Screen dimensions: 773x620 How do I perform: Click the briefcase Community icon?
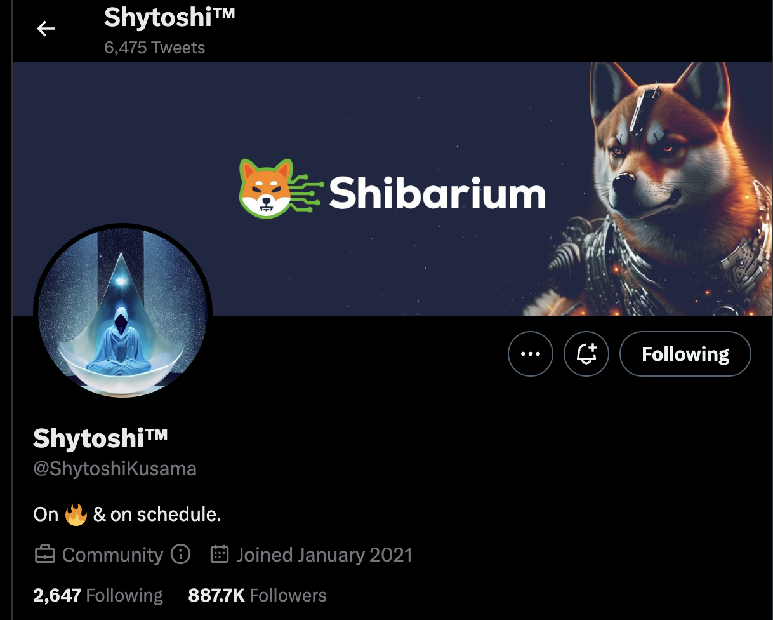coord(44,555)
